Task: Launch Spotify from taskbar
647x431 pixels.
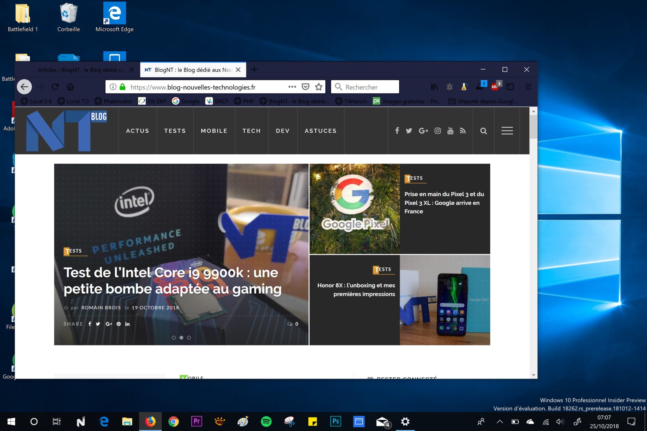Action: [x=266, y=422]
